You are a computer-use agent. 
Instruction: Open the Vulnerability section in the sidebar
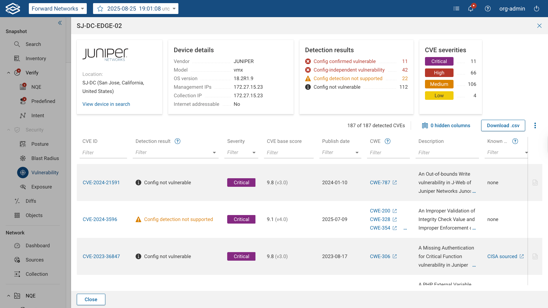[45, 173]
